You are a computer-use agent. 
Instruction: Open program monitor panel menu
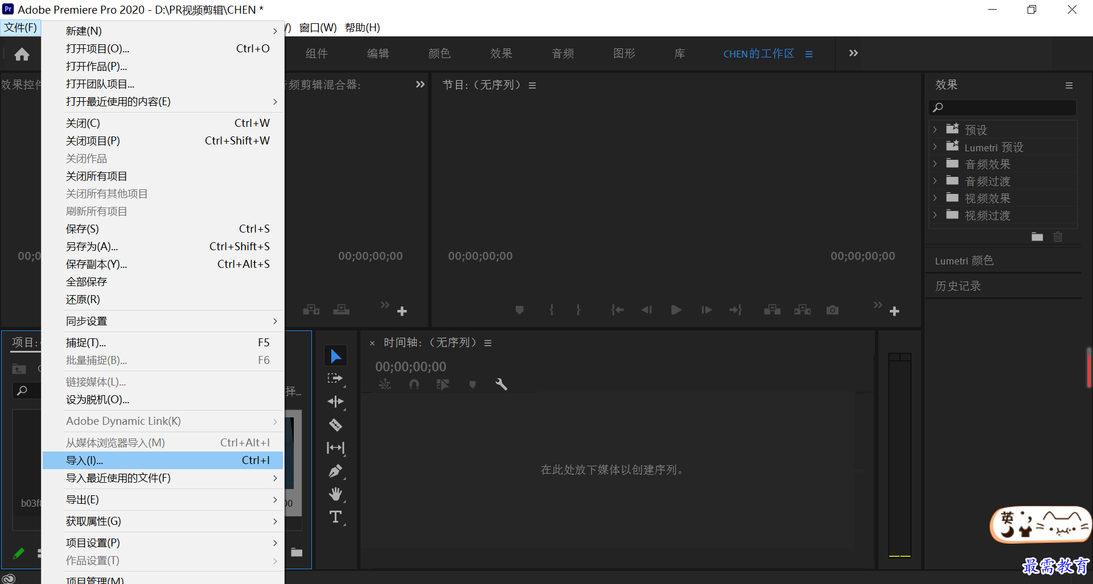(x=532, y=85)
